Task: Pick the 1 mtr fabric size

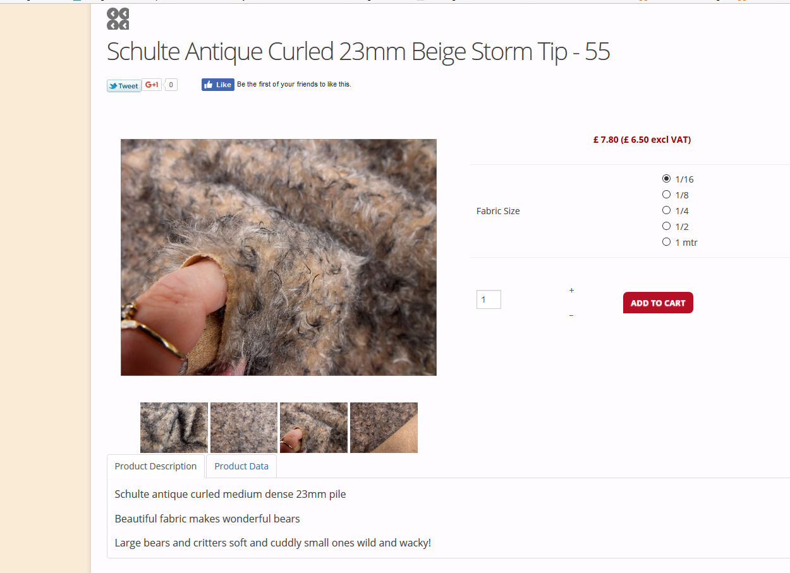Action: tap(666, 242)
